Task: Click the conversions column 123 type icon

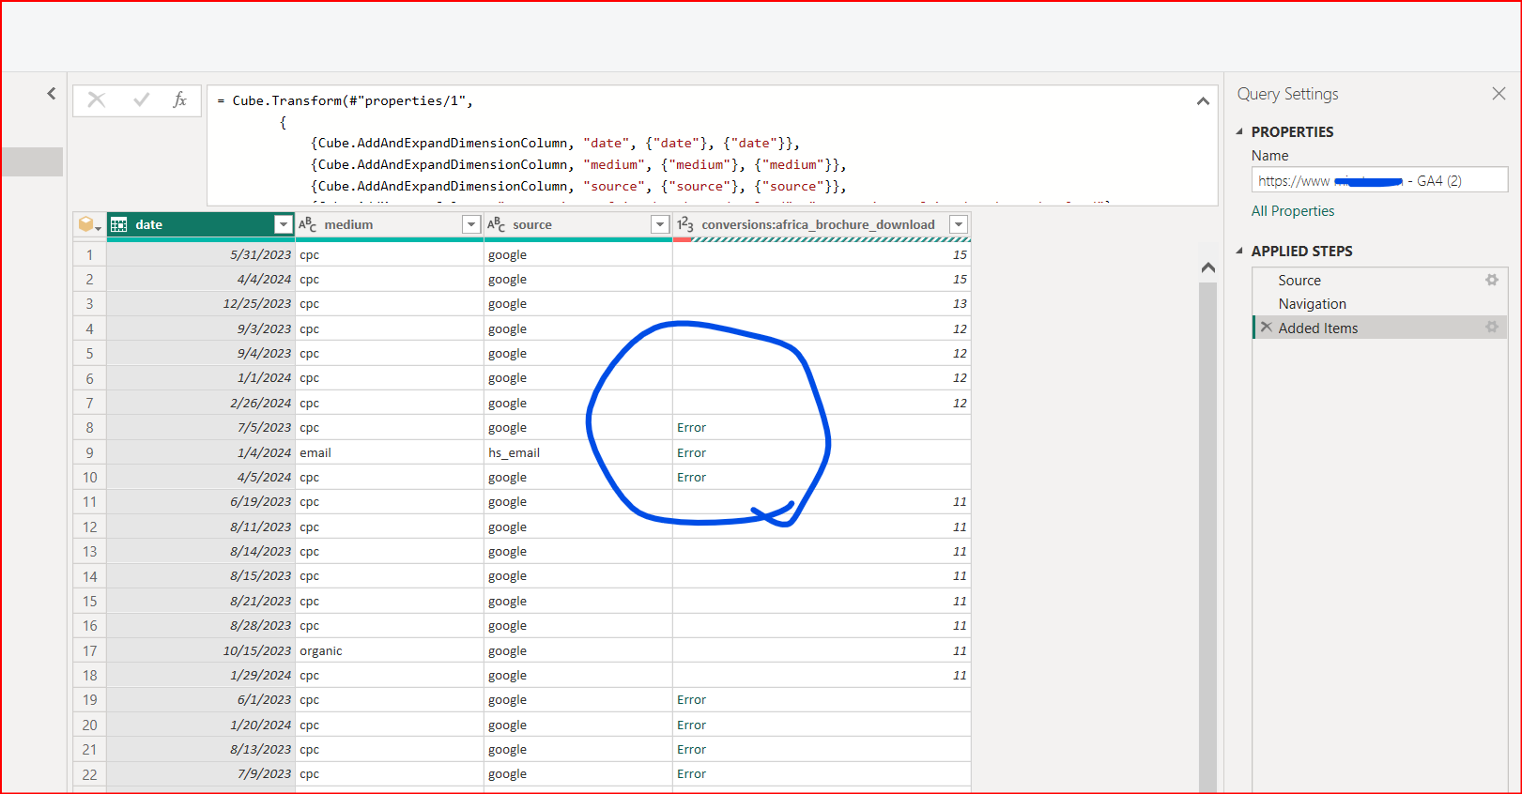Action: click(x=685, y=224)
